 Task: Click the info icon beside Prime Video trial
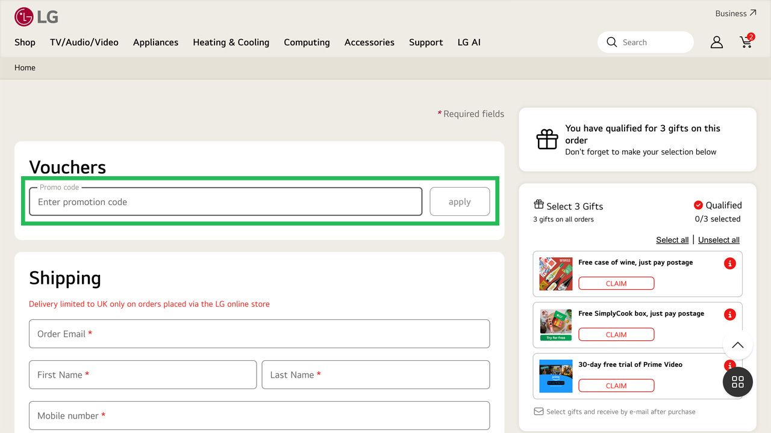pyautogui.click(x=729, y=365)
